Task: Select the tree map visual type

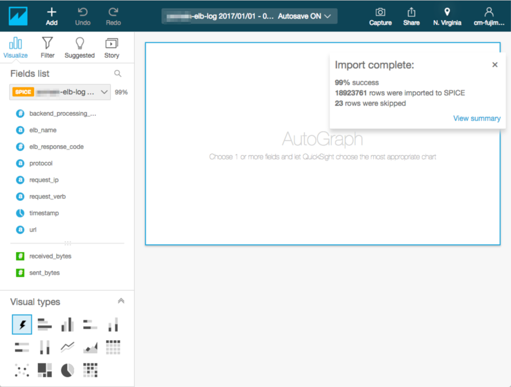Action: click(x=44, y=369)
